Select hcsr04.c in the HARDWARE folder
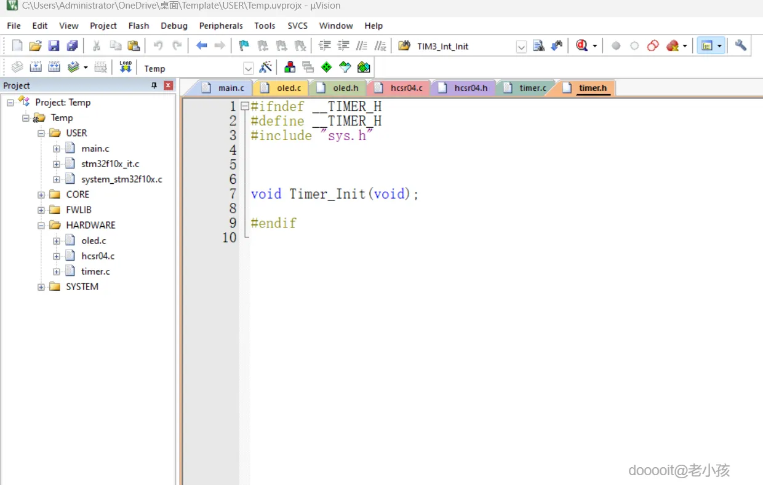Screen dimensions: 763x485 click(x=98, y=256)
